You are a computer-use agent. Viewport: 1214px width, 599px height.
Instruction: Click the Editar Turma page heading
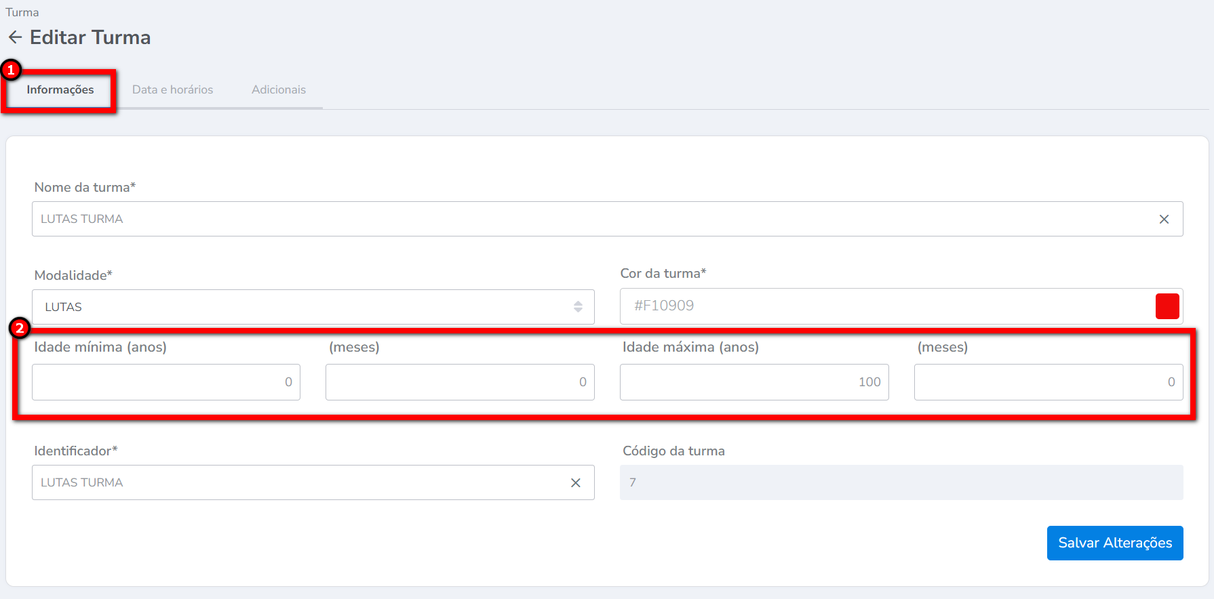[90, 37]
